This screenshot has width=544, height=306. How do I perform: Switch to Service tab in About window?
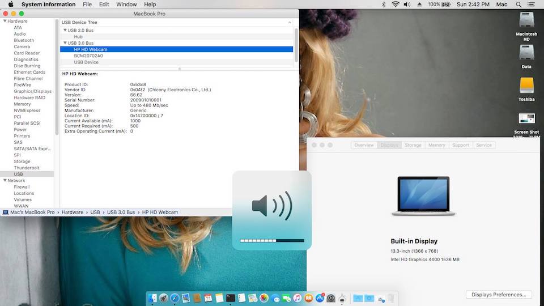click(x=483, y=145)
